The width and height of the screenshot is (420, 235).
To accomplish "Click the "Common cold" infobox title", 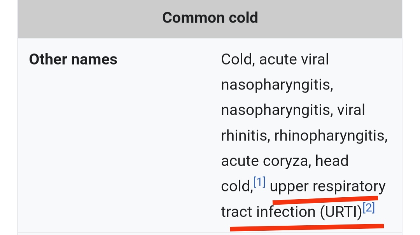I will coord(210,18).
